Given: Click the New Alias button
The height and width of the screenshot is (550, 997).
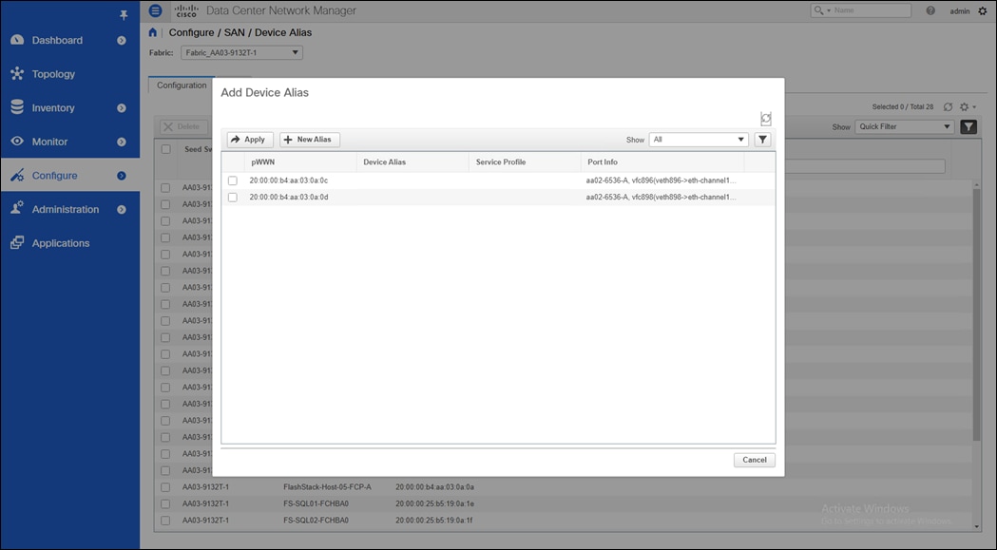Looking at the screenshot, I should [x=308, y=139].
